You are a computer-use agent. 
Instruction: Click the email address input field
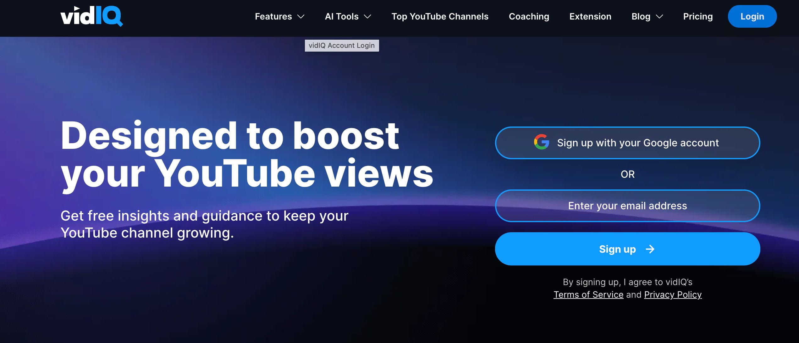coord(627,206)
